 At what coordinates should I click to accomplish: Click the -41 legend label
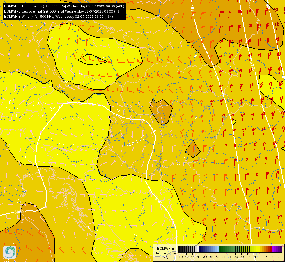click(198, 257)
